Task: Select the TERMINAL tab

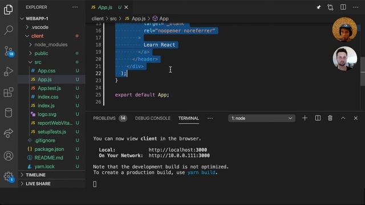Action: coord(189,118)
